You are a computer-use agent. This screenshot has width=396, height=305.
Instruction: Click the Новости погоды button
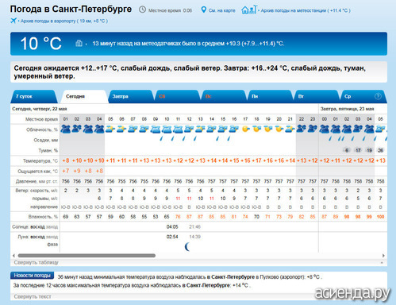pos(32,276)
